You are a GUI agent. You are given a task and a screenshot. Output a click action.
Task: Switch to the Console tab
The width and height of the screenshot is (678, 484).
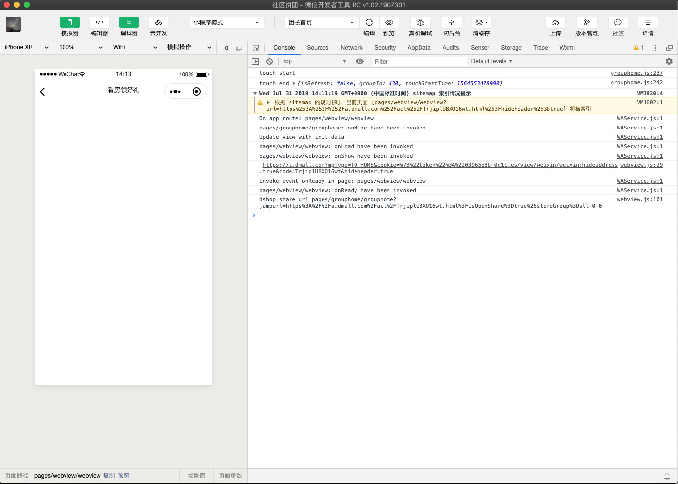pyautogui.click(x=284, y=48)
